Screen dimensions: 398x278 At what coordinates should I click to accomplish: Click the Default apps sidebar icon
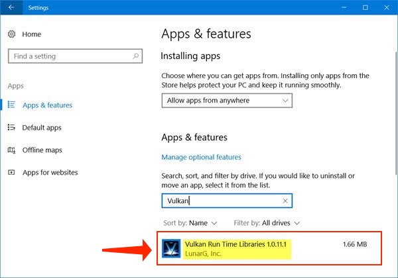pyautogui.click(x=11, y=128)
